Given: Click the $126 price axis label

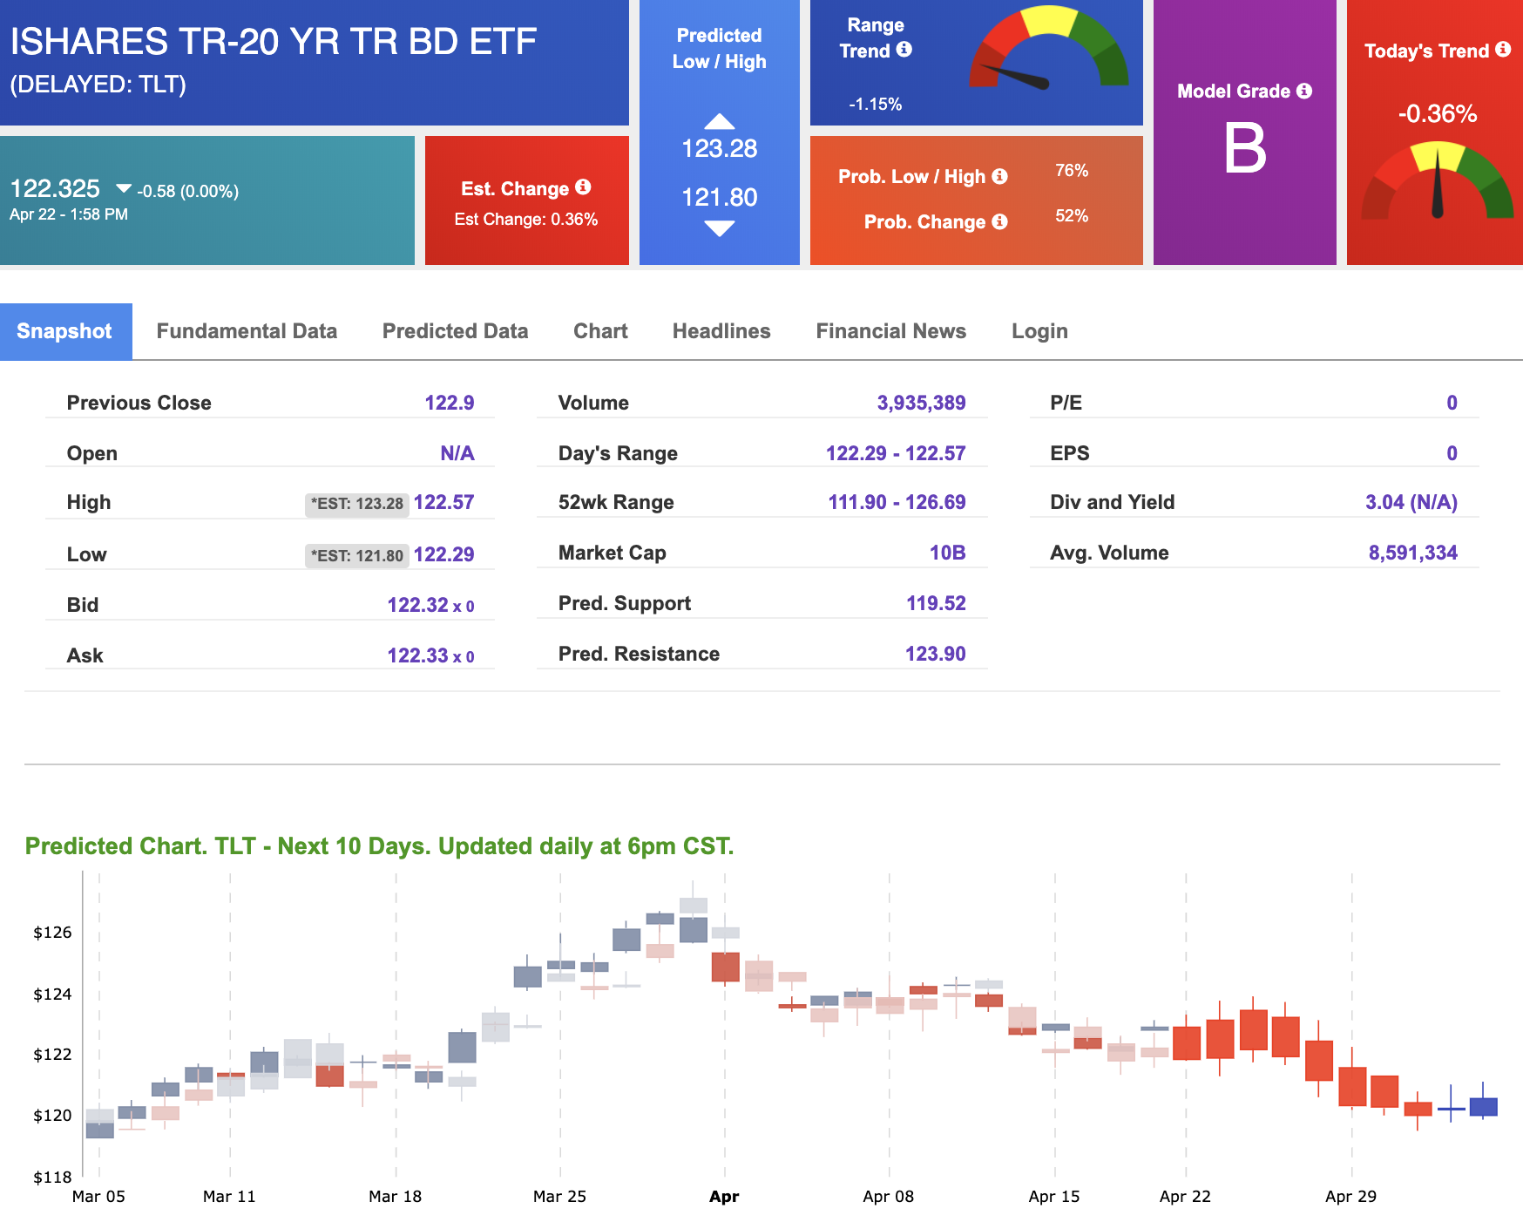Looking at the screenshot, I should 52,933.
